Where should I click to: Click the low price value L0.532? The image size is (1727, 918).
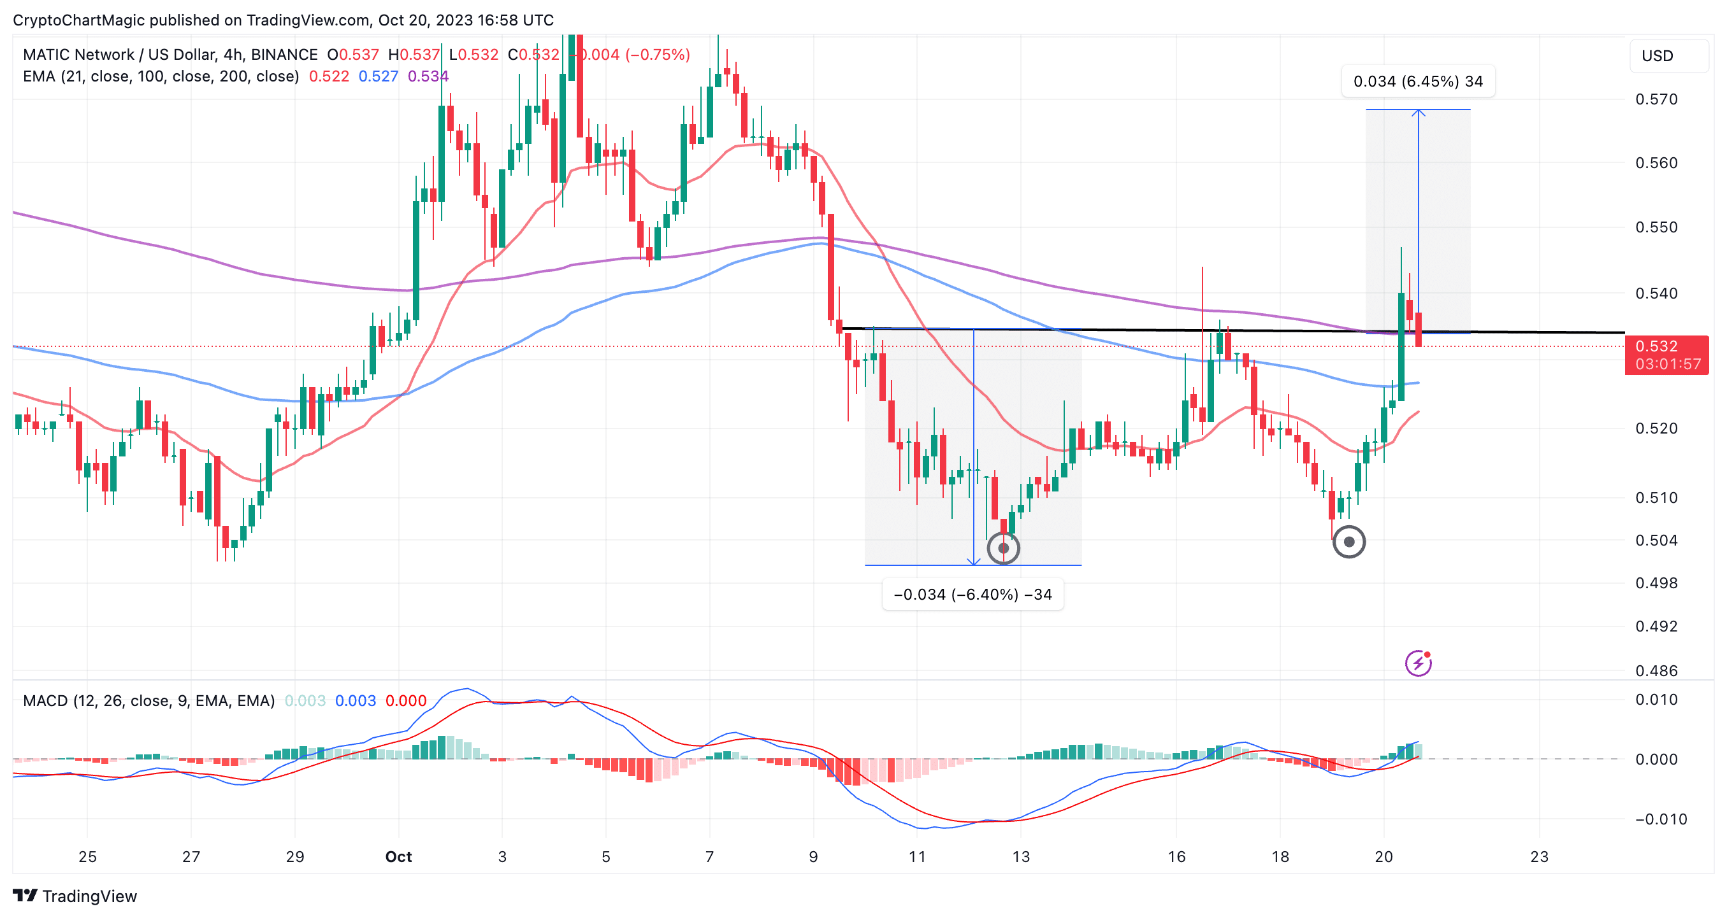click(x=473, y=54)
